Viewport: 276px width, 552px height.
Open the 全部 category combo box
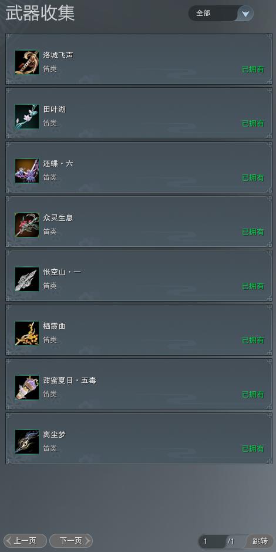221,14
